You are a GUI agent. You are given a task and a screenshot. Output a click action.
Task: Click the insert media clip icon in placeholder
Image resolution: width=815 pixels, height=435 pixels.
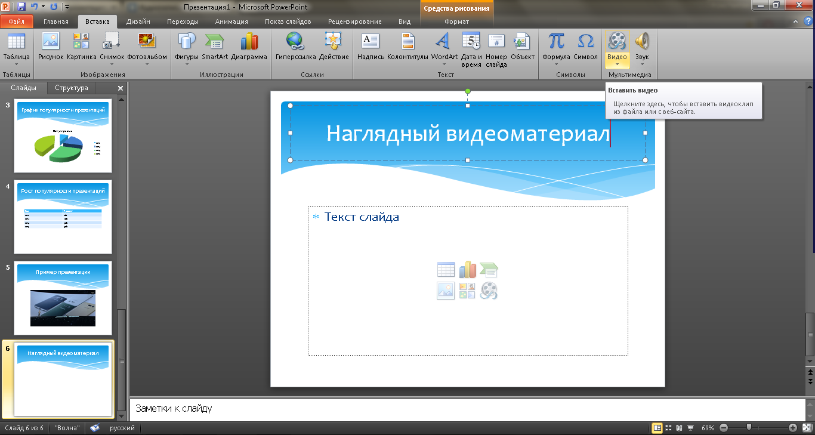click(x=489, y=291)
